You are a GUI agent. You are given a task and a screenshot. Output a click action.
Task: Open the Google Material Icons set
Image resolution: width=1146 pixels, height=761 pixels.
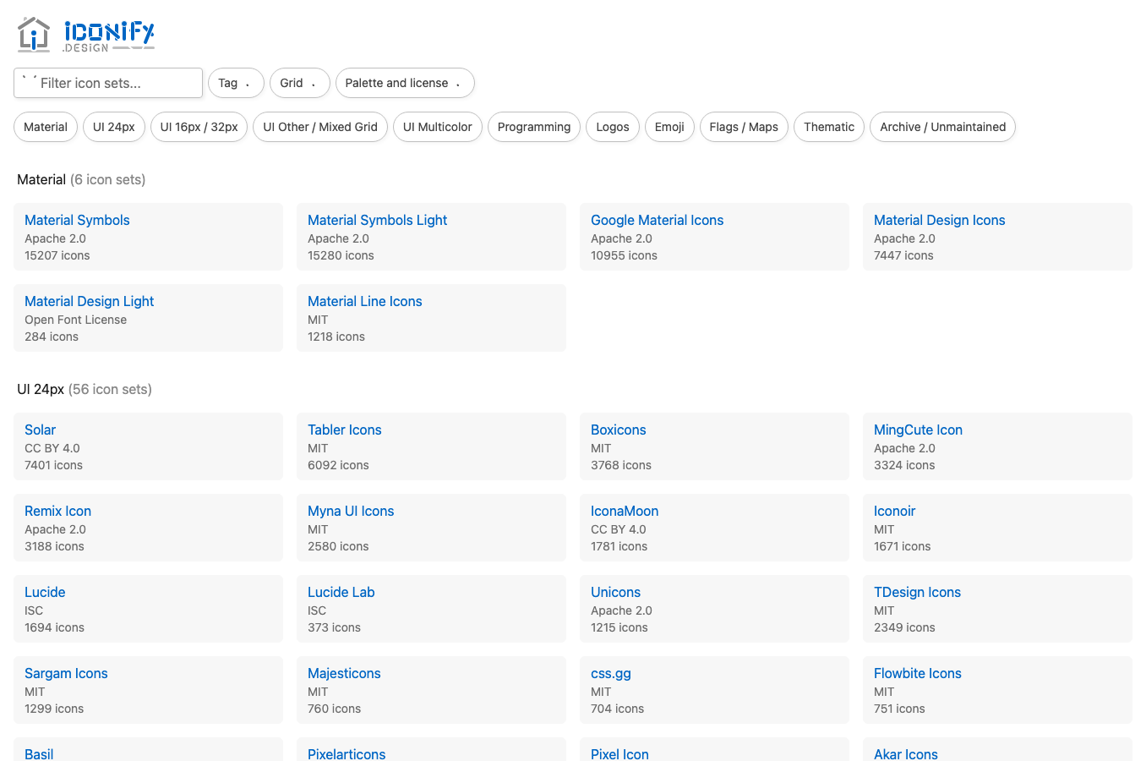point(657,220)
